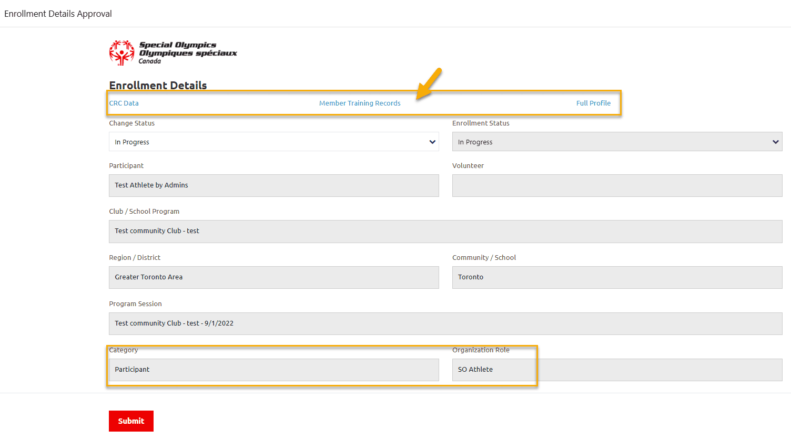
Task: Click the Community / School label
Action: (x=484, y=258)
